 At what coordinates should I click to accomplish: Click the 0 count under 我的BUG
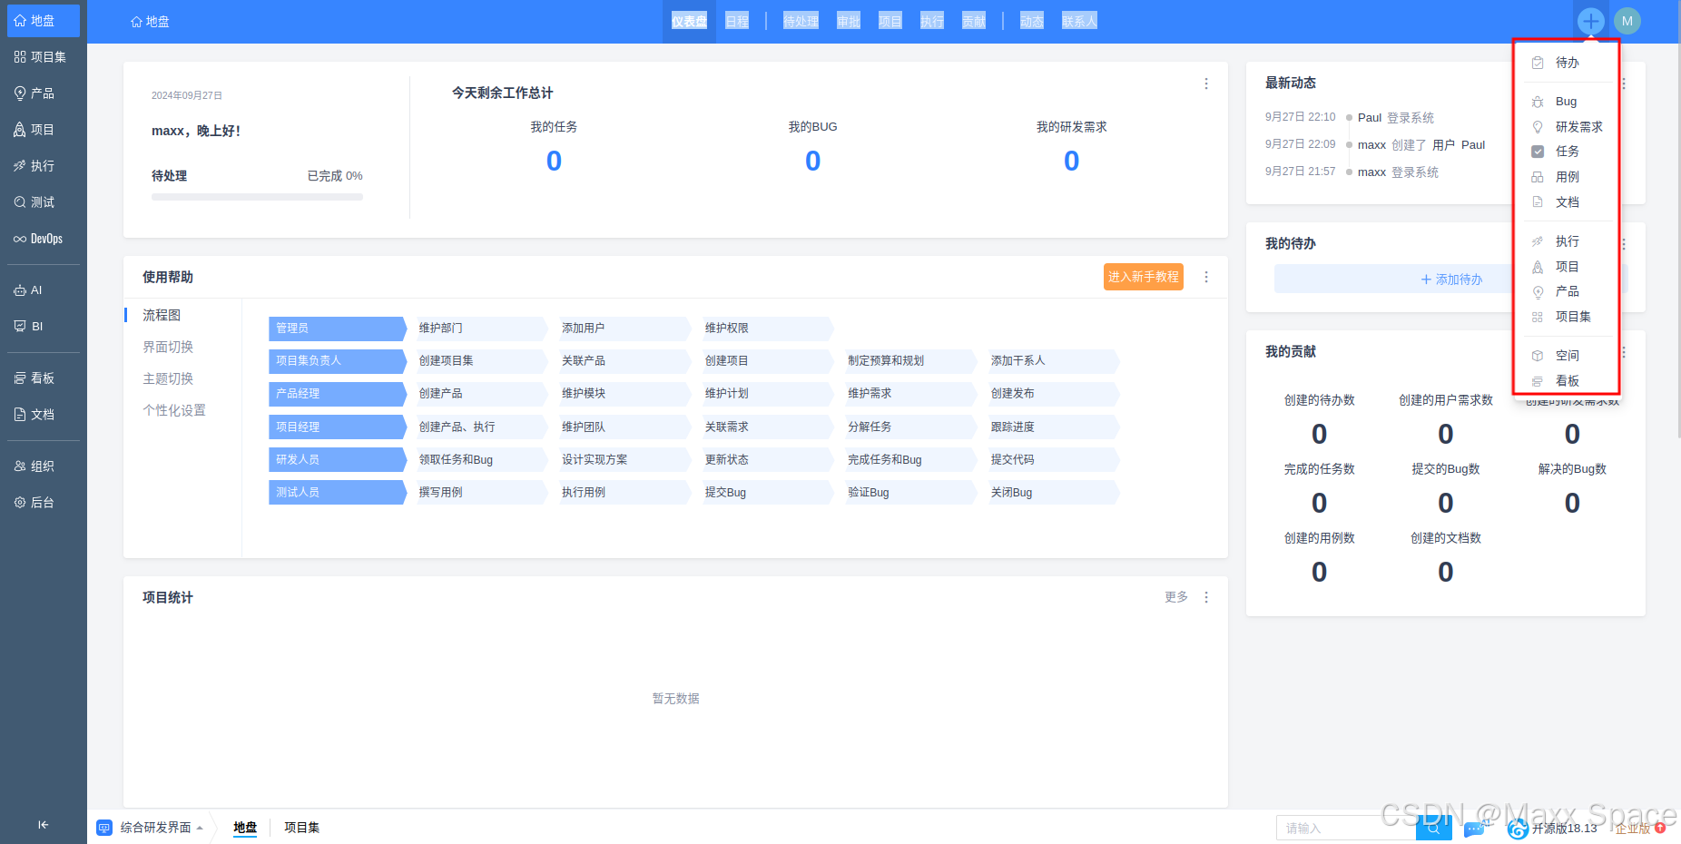[812, 161]
